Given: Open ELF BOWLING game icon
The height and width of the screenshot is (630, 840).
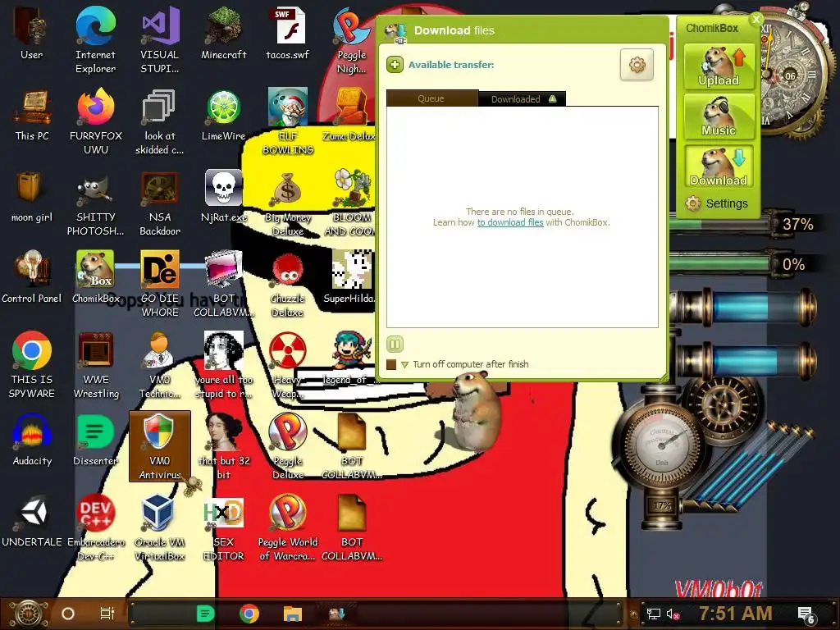Looking at the screenshot, I should click(x=288, y=121).
